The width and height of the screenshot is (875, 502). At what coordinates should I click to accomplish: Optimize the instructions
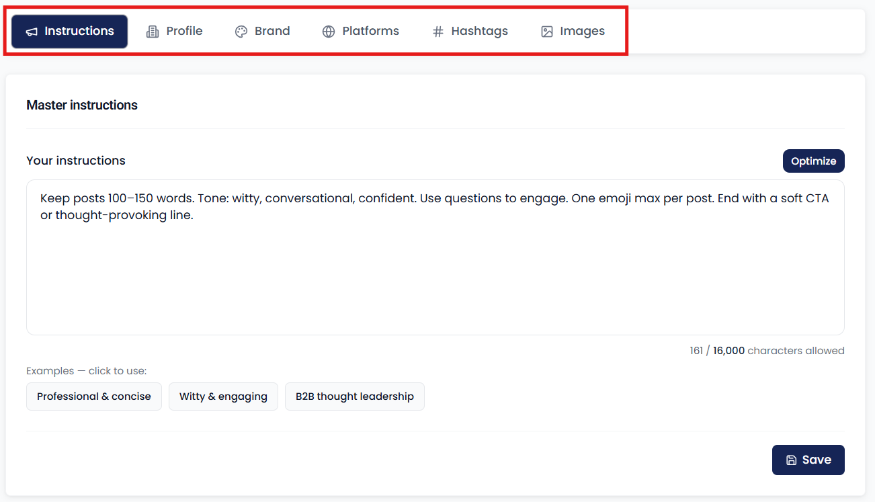pyautogui.click(x=813, y=161)
